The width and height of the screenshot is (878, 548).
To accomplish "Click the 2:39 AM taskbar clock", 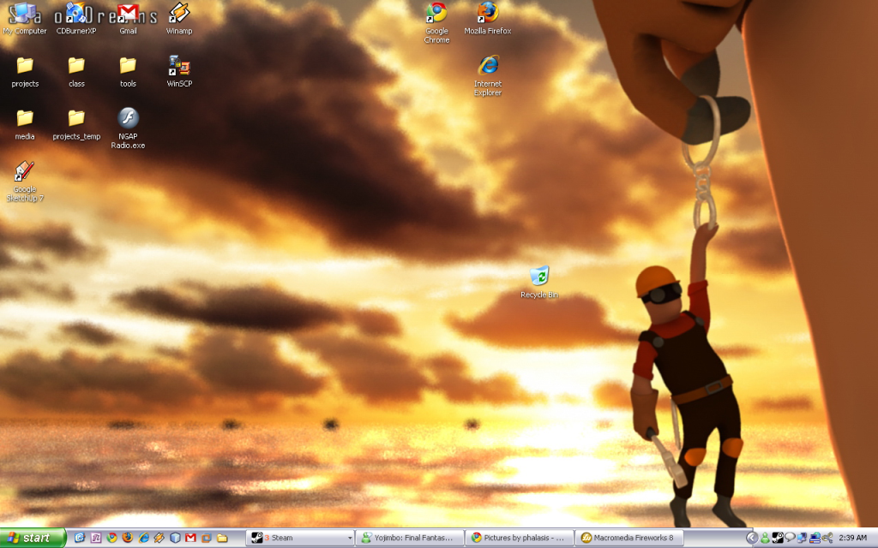I will point(853,538).
